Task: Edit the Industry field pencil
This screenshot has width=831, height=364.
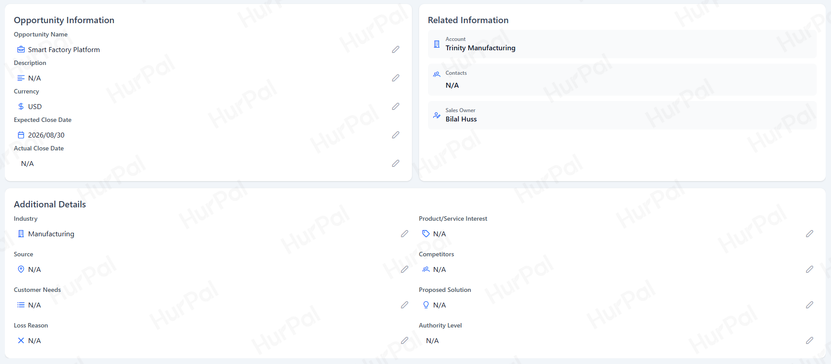Action: click(404, 234)
